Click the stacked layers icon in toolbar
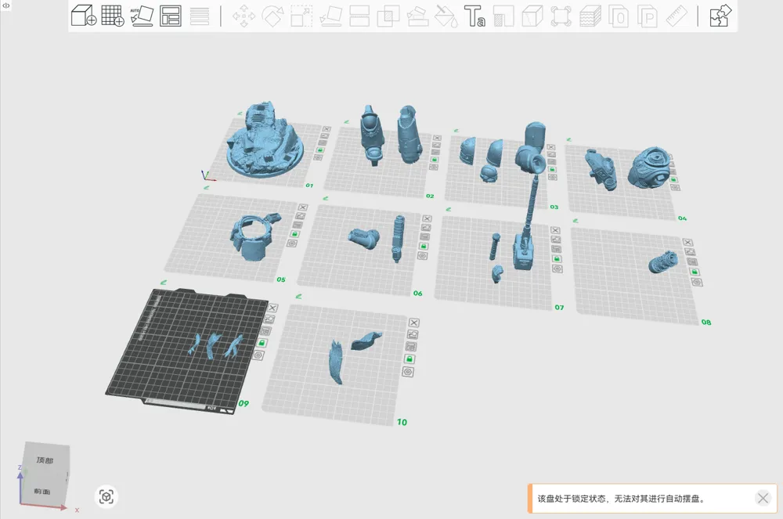Image resolution: width=783 pixels, height=519 pixels. [x=590, y=16]
